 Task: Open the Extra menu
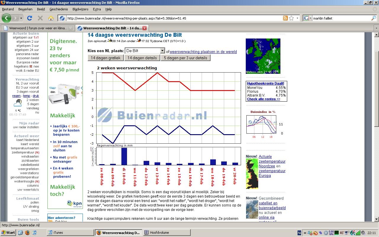coord(97,9)
